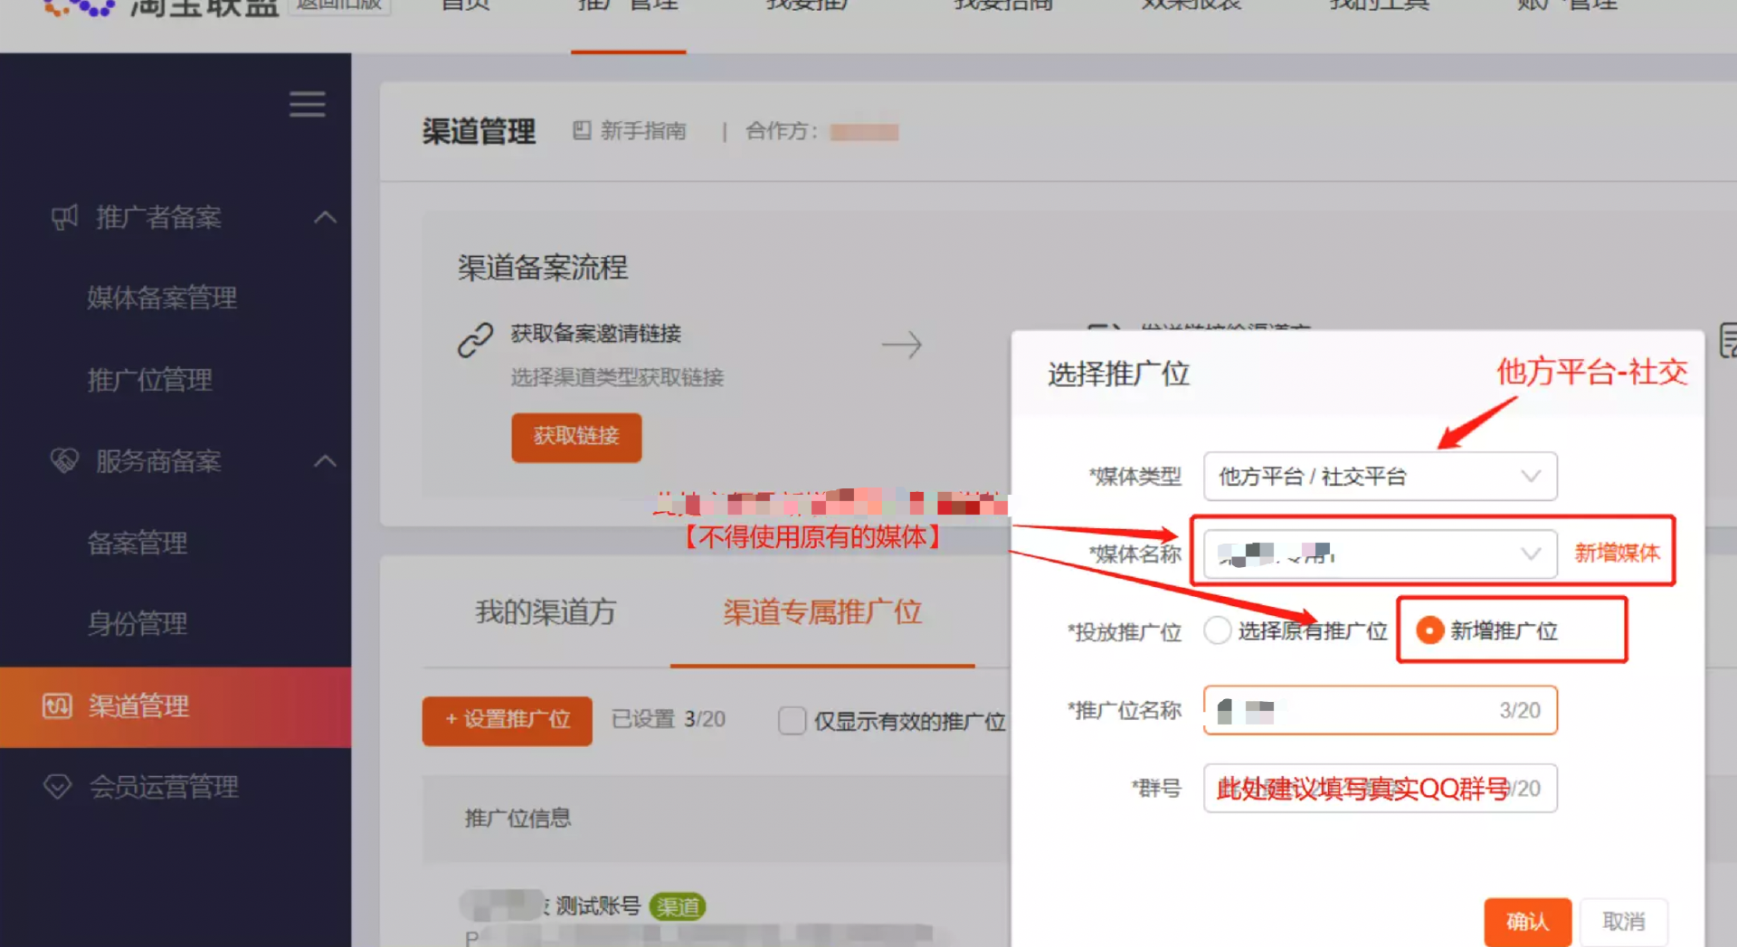
Task: Switch to the 我的渠道方 tab
Action: coord(546,612)
